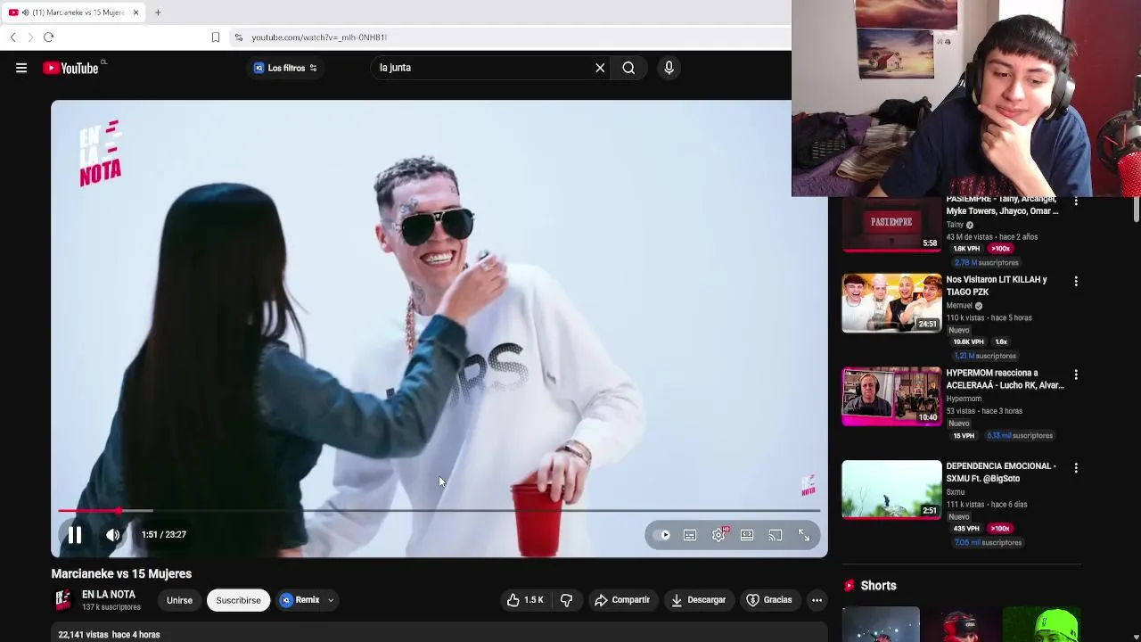Go back in the browser

click(x=12, y=37)
